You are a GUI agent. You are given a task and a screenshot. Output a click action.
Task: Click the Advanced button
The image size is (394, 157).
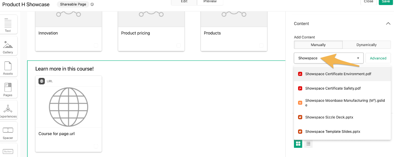[378, 58]
